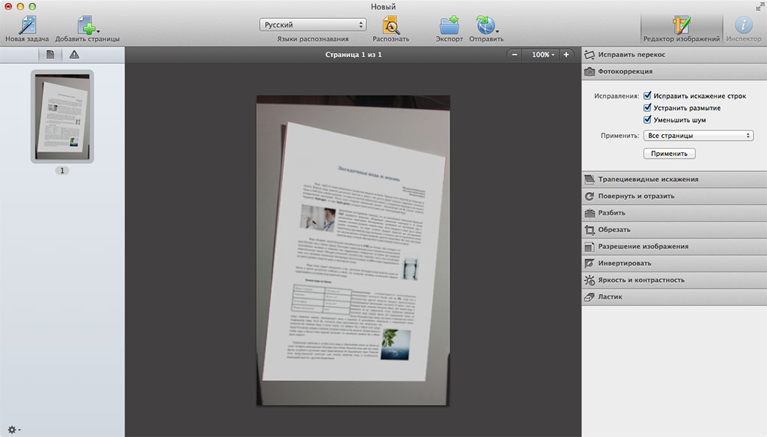The width and height of the screenshot is (767, 437).
Task: Click the zoom in plus button
Action: [x=566, y=55]
